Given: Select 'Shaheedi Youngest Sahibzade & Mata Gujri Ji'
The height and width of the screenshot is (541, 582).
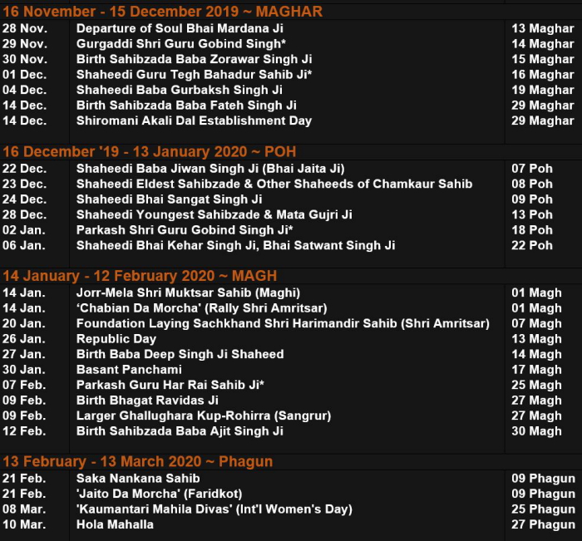Looking at the screenshot, I should (x=215, y=215).
